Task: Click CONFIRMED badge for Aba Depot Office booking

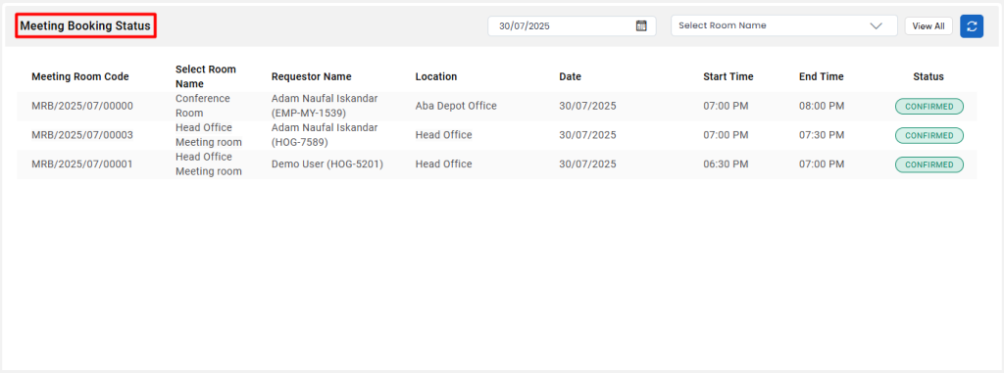Action: tap(929, 106)
